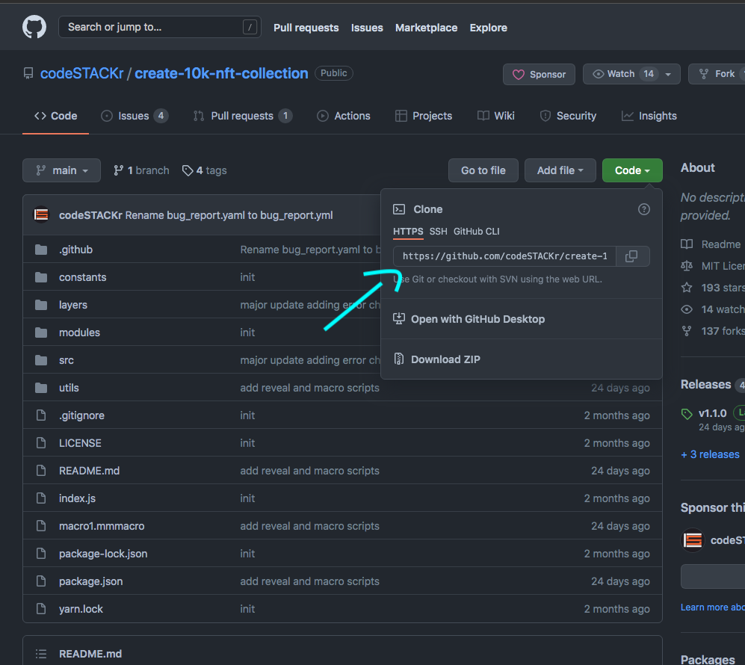Screen dimensions: 745x665
Task: Open the layers folder
Action: 73,304
